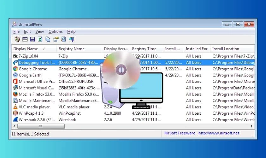Image resolution: width=266 pixels, height=158 pixels.
Task: Click the Properties toolbar icon
Action: tap(56, 39)
